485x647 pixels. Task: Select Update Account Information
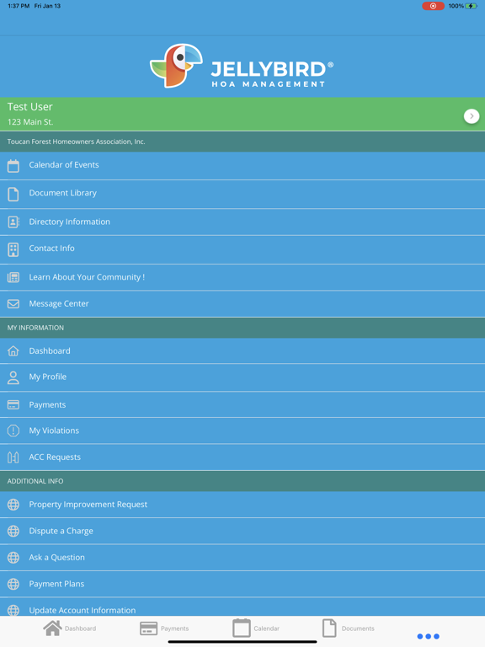242,607
